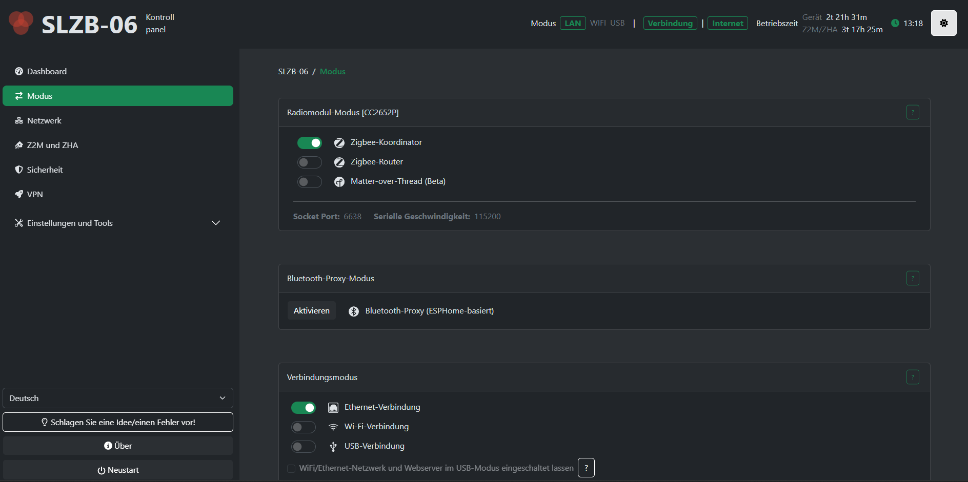Check WiFi/Ethernet-Netzwerk im USB-Modus checkbox
The image size is (968, 482).
click(x=291, y=468)
